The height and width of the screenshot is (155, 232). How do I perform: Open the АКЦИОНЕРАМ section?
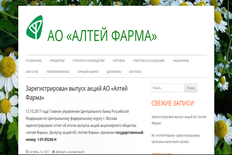point(181,61)
